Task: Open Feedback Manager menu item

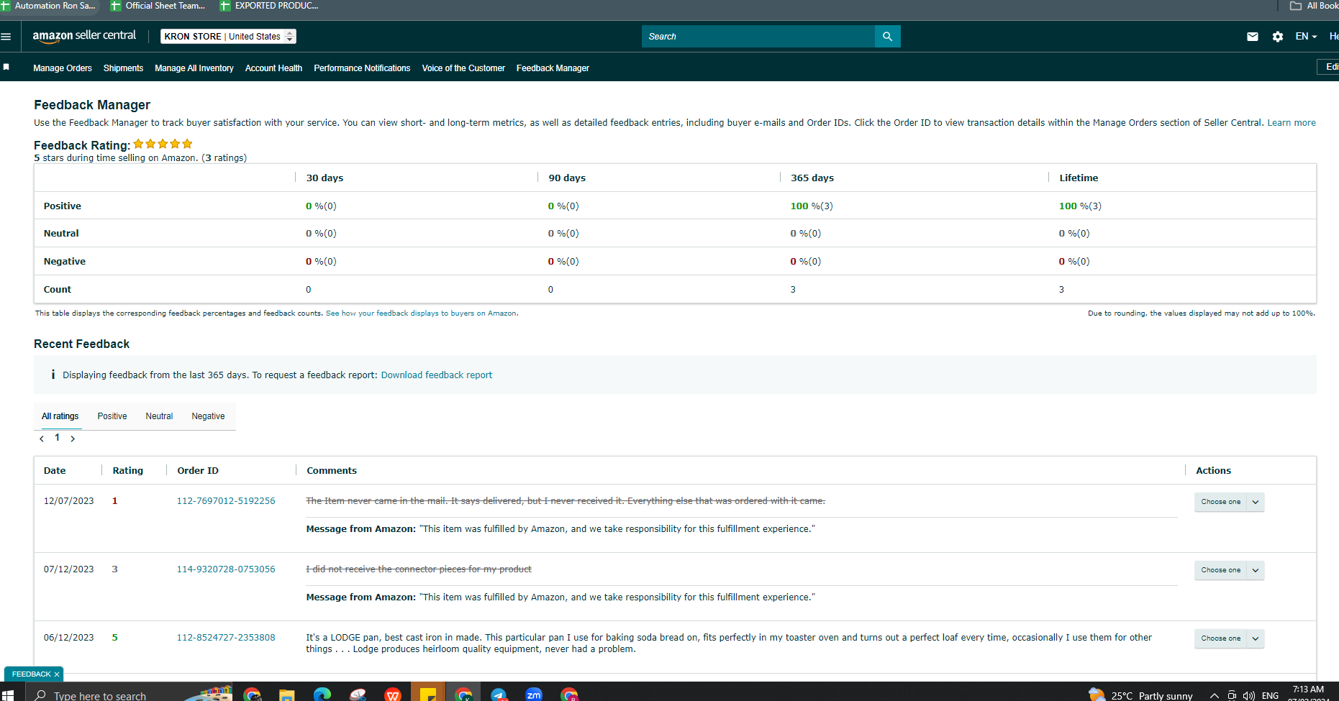Action: [x=553, y=68]
